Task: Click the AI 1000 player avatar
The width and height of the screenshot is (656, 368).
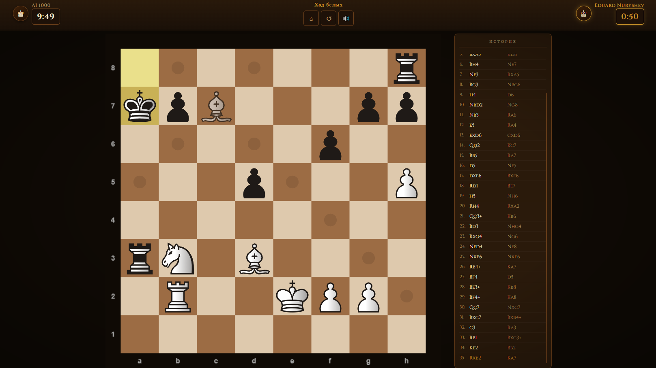Action: coord(21,13)
